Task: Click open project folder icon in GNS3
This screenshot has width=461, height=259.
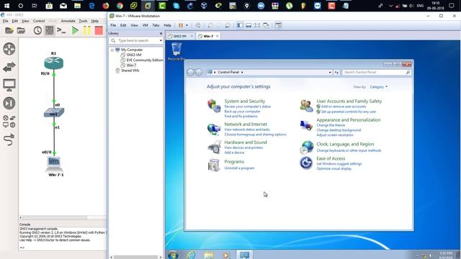Action: point(21,30)
